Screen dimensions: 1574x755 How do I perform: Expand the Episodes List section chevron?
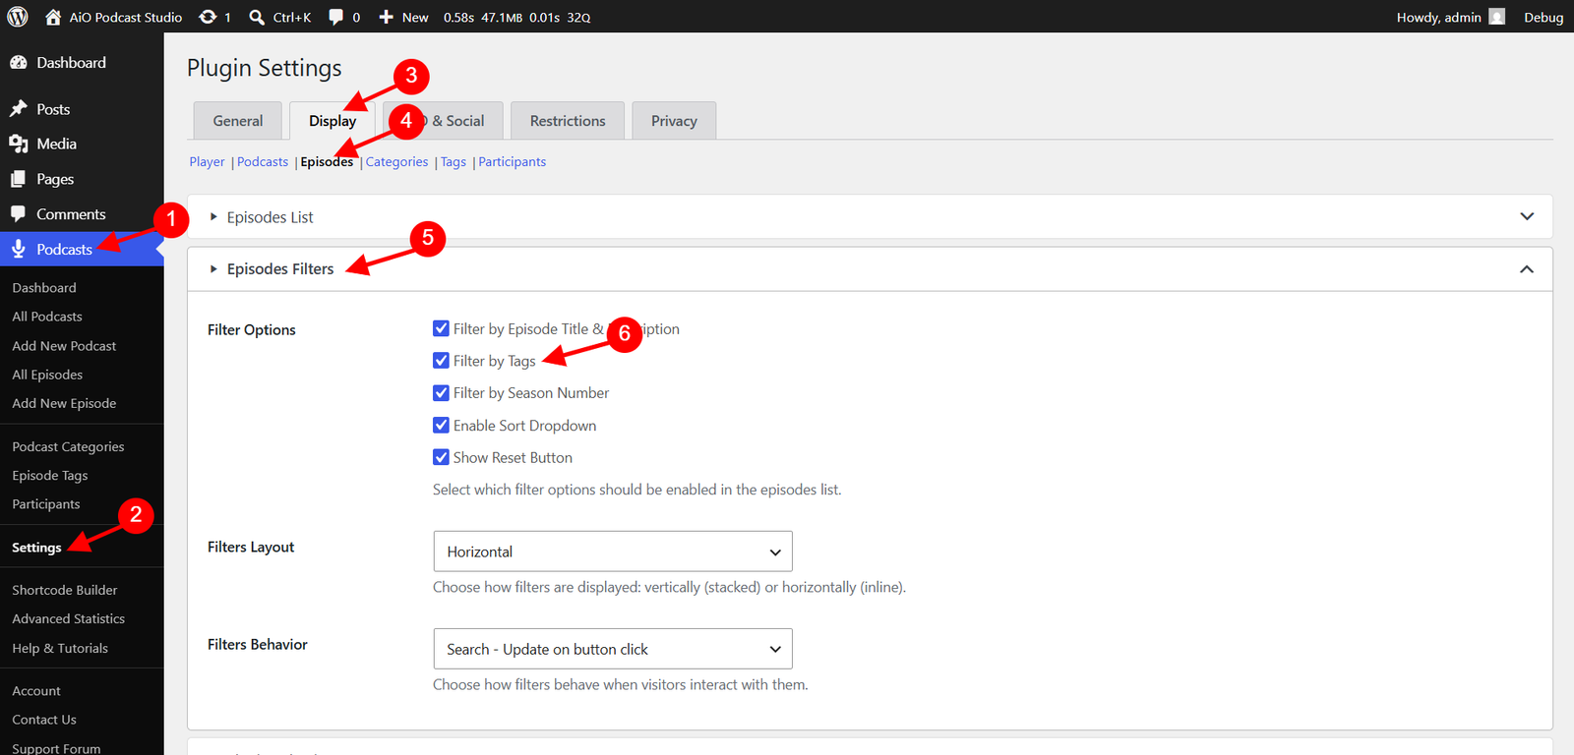(x=1527, y=216)
